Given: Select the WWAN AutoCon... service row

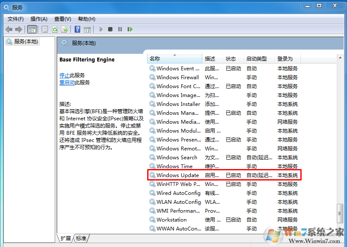Looking at the screenshot, I should pos(224,228).
